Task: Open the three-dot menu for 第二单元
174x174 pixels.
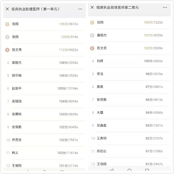Action: coord(165,7)
